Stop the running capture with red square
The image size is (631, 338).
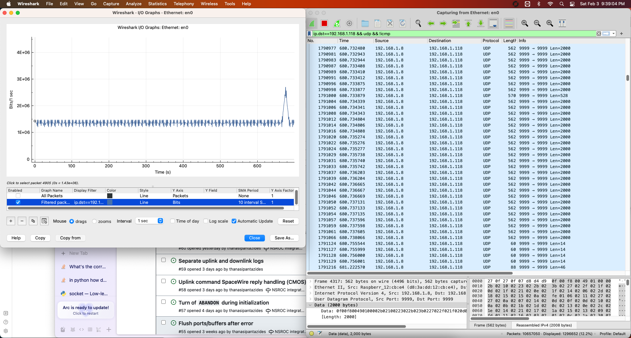click(324, 23)
